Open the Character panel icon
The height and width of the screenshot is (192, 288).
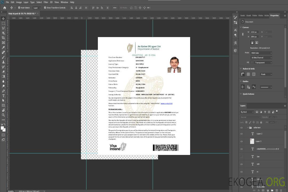click(235, 30)
